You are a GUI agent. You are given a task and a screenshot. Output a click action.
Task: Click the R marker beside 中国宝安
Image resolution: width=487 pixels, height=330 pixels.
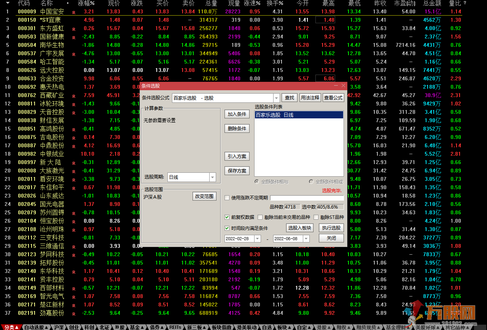pyautogui.click(x=74, y=12)
